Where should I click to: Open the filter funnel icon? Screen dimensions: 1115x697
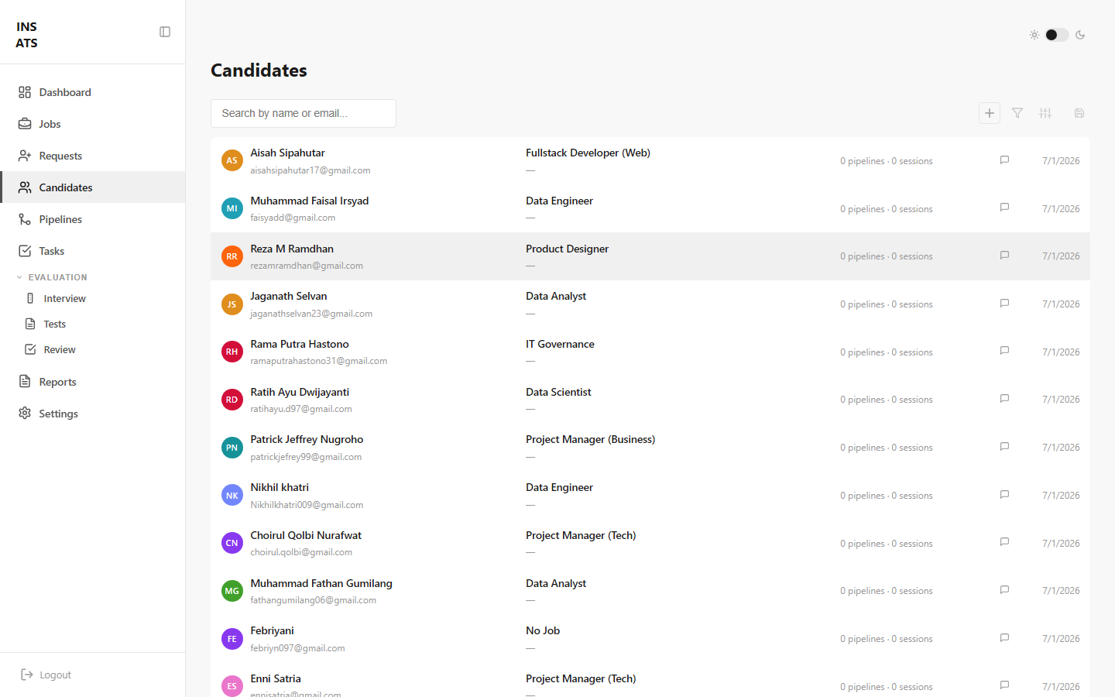tap(1017, 113)
